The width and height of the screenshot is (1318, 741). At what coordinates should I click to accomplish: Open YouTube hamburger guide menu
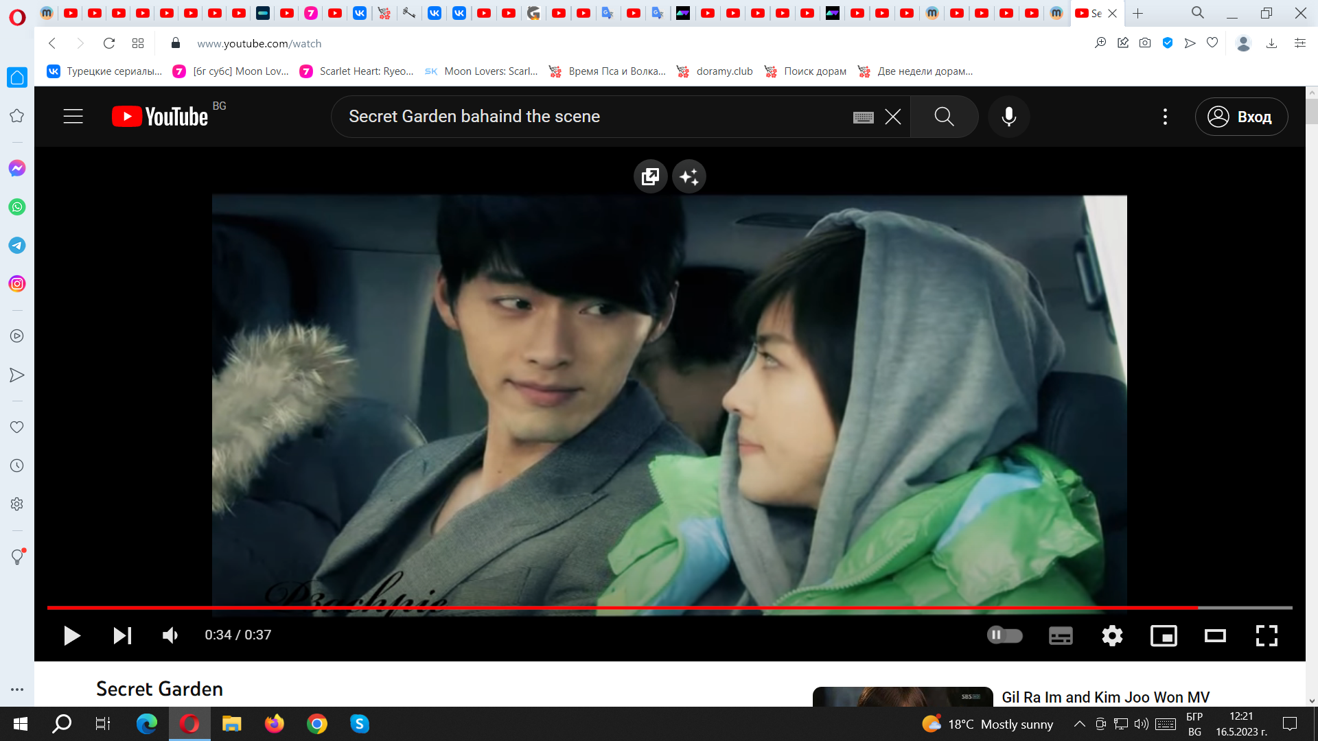tap(73, 117)
